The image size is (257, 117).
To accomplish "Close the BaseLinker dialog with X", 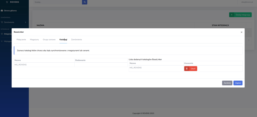I will [x=241, y=32].
